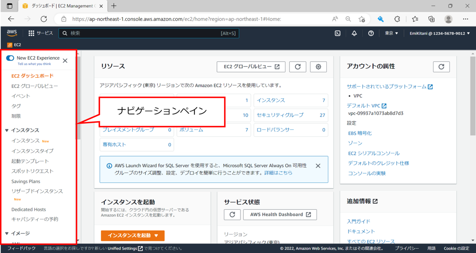Open スポットリクエスト in navigation pane
This screenshot has width=476, height=253.
33,171
